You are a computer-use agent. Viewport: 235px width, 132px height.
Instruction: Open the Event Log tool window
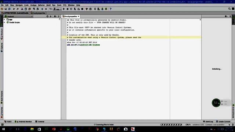(208, 121)
